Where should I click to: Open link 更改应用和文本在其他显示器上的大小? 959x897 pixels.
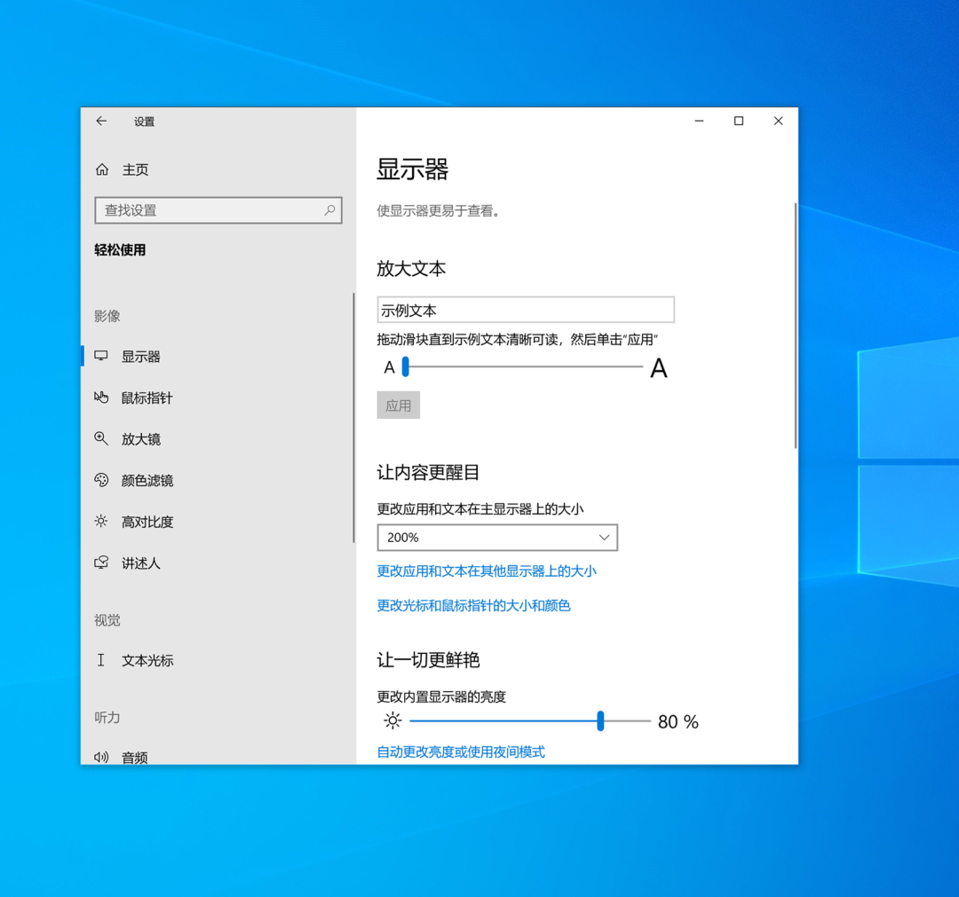(487, 571)
